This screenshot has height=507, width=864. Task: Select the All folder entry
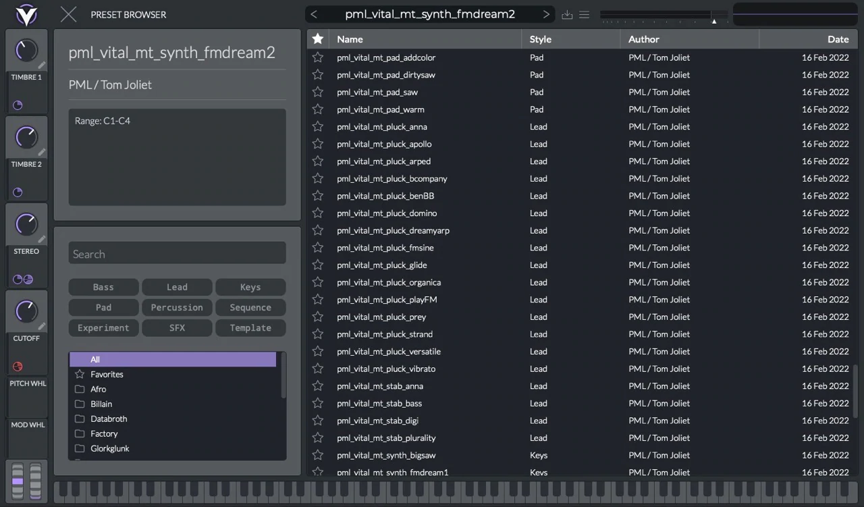[173, 359]
